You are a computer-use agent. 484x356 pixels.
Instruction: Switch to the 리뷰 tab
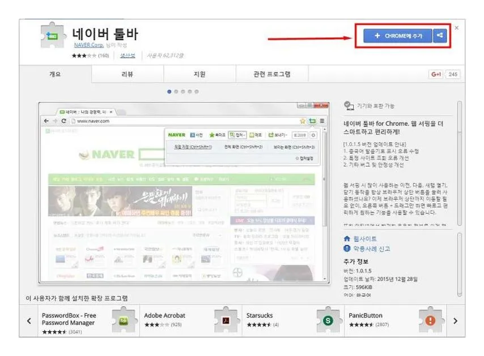click(128, 74)
